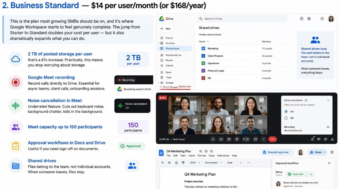The width and height of the screenshot is (340, 189).
Task: Click the Hidden shared drives link
Action: pos(210,35)
